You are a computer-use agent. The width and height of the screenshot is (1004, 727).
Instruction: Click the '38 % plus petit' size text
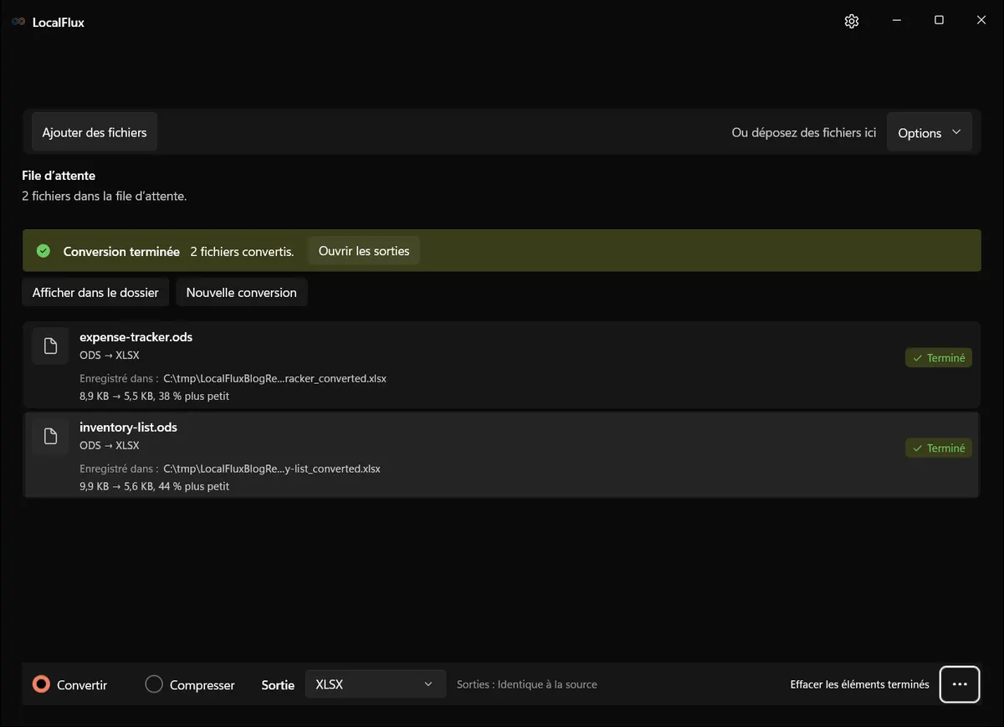pos(193,397)
